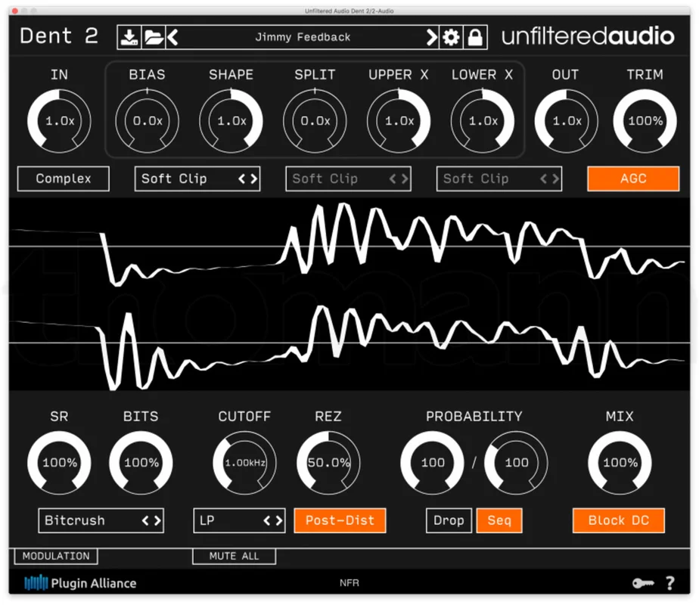Open help with the question mark icon
Screen dimensions: 699x605
(x=670, y=583)
